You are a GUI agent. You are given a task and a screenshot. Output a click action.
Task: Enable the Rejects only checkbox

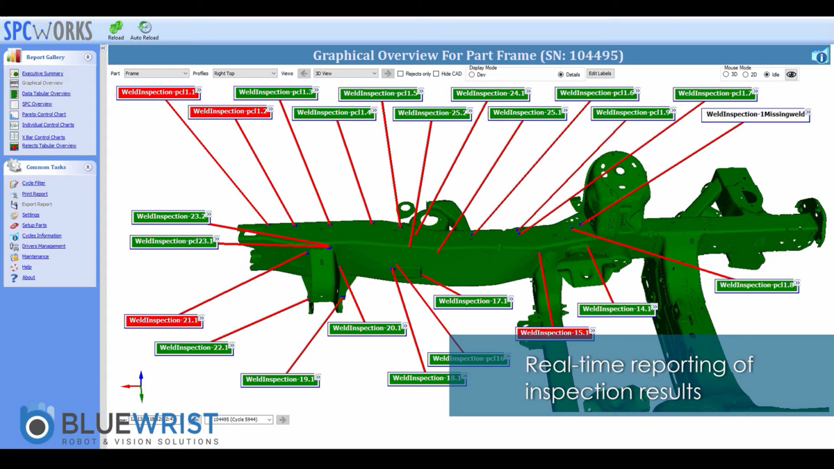pyautogui.click(x=400, y=74)
